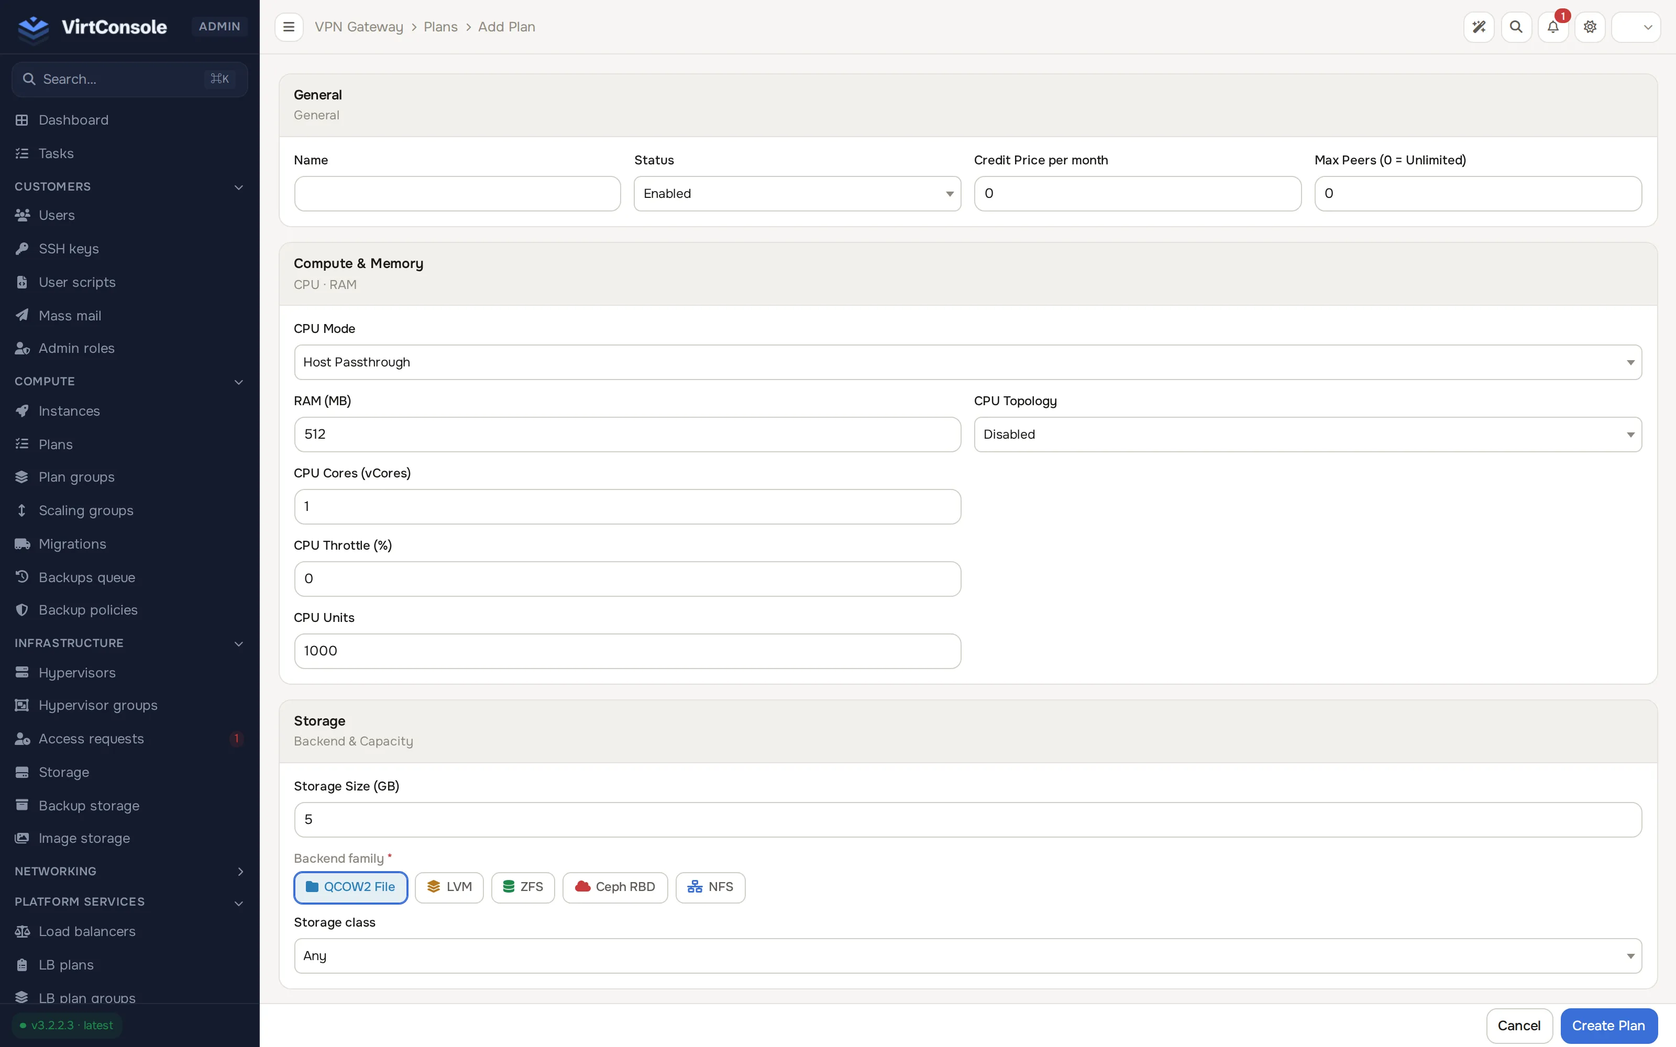Open the magic wand tool in header
The width and height of the screenshot is (1676, 1047).
pos(1479,27)
